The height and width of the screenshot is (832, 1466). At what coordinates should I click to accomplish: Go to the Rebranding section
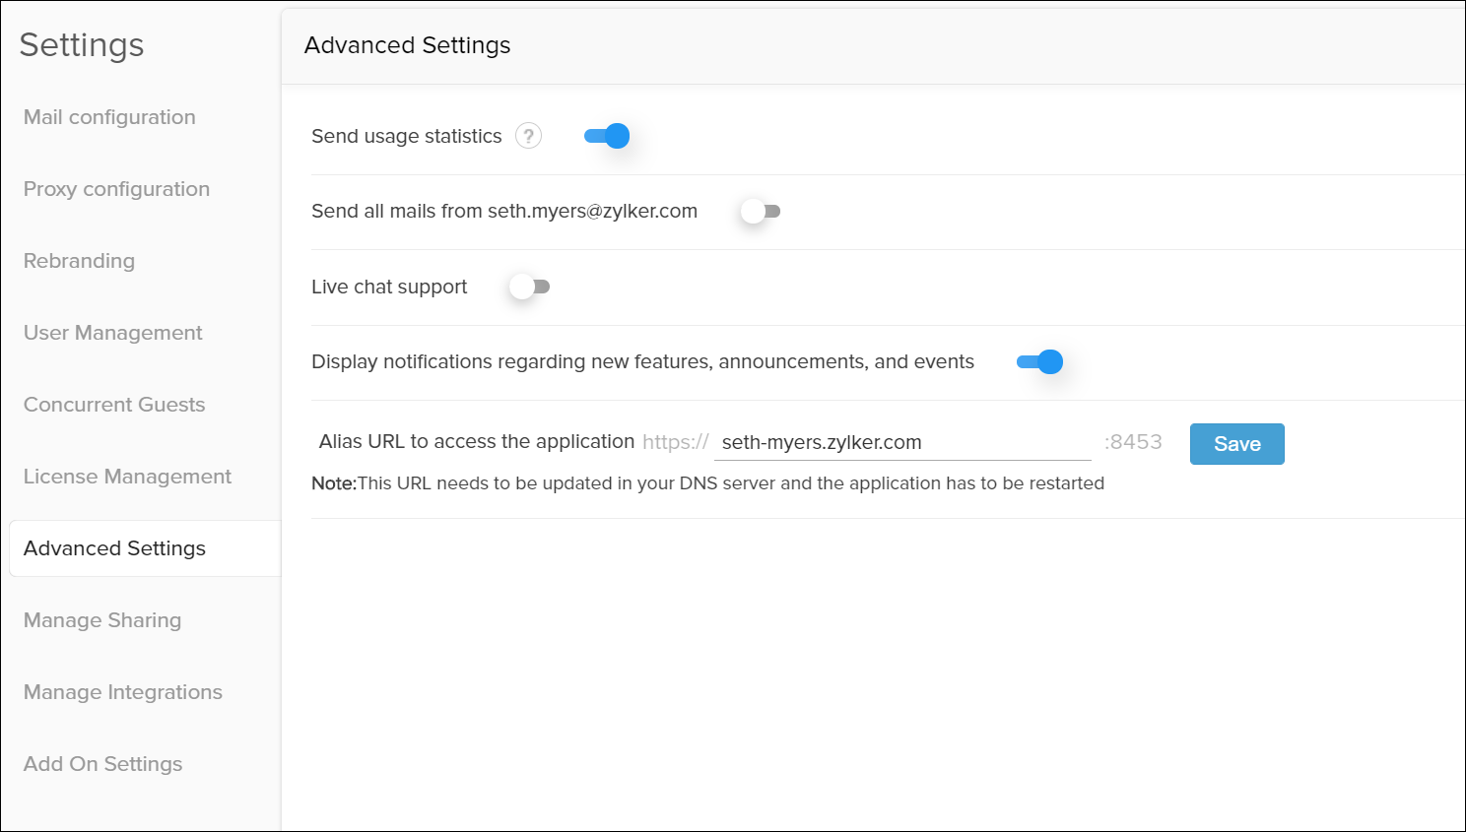(79, 261)
